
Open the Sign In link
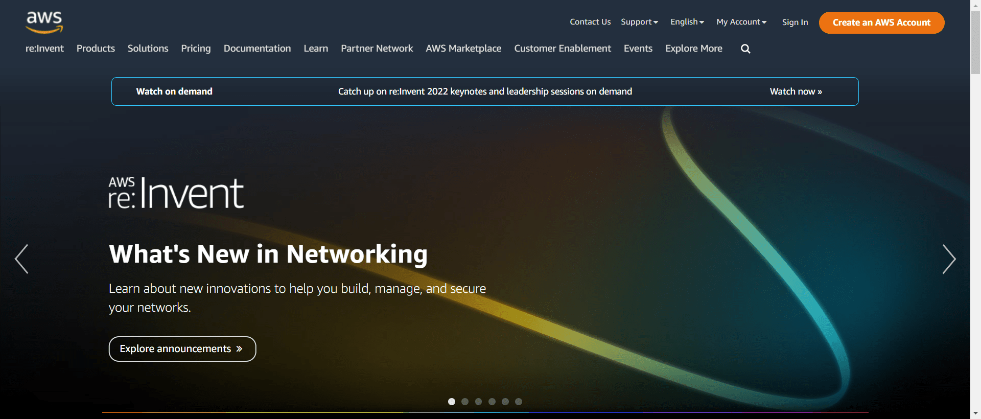pos(795,22)
